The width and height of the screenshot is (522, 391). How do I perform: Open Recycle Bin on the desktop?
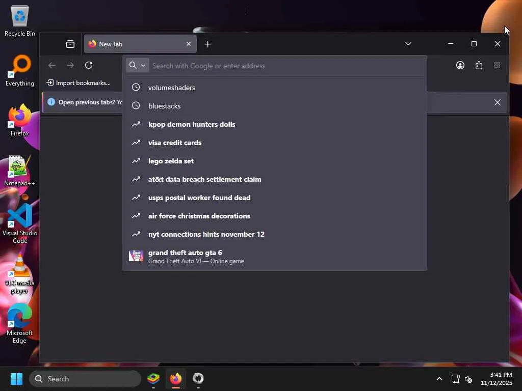coord(20,20)
